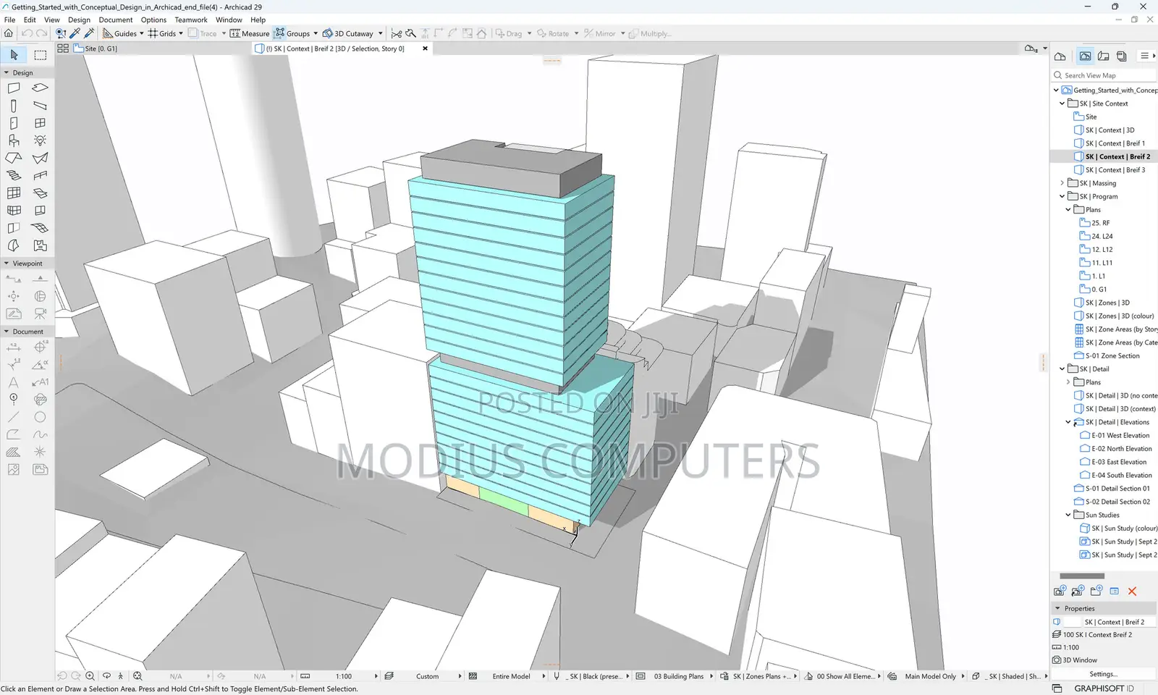Switch Navigator to Publisher Sets

click(1122, 56)
